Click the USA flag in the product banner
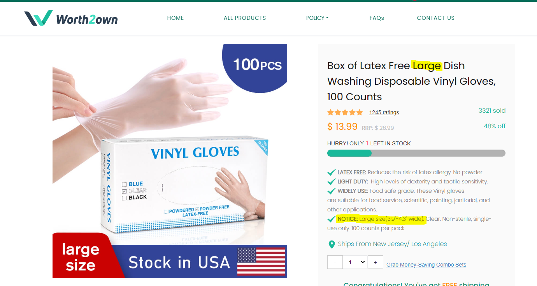This screenshot has height=286, width=537. point(261,262)
